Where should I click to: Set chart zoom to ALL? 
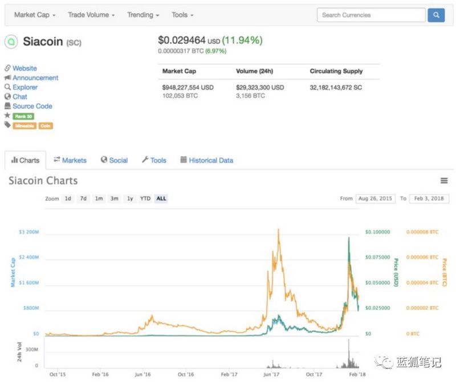click(x=161, y=198)
